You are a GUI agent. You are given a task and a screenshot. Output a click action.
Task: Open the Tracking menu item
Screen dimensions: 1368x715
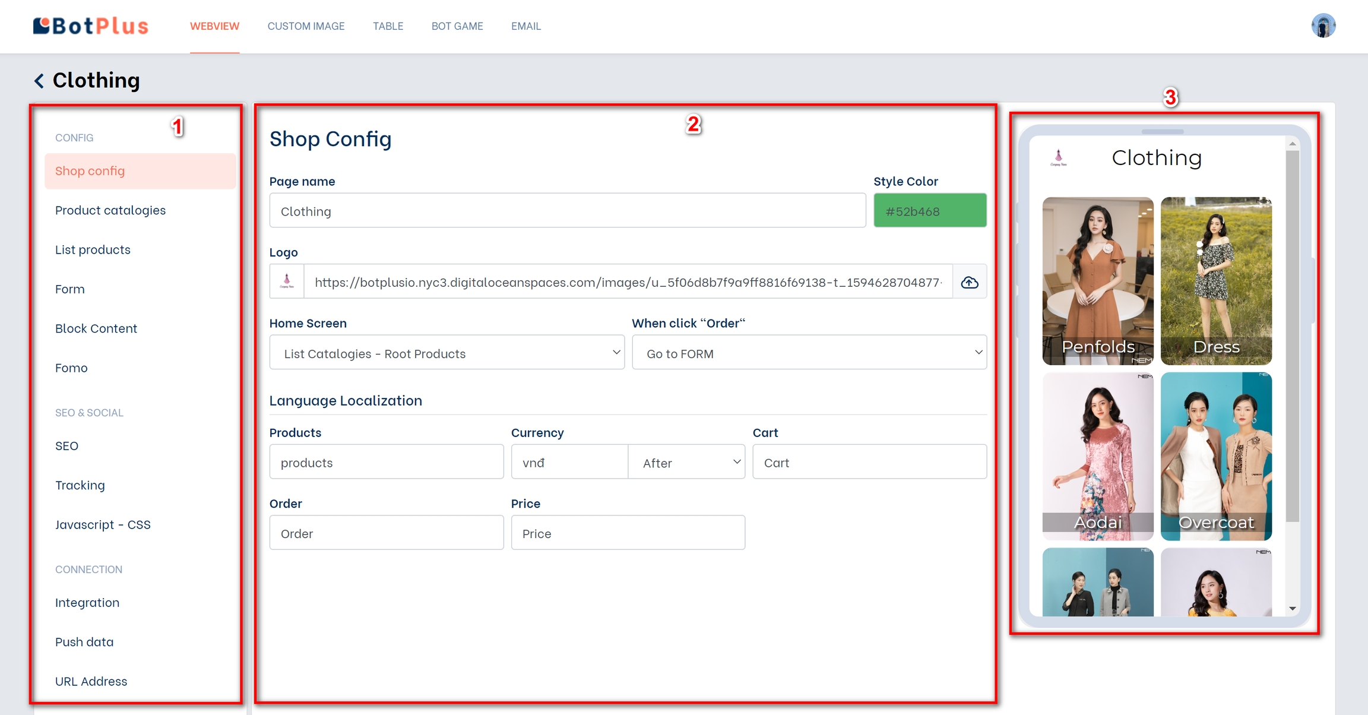point(80,485)
